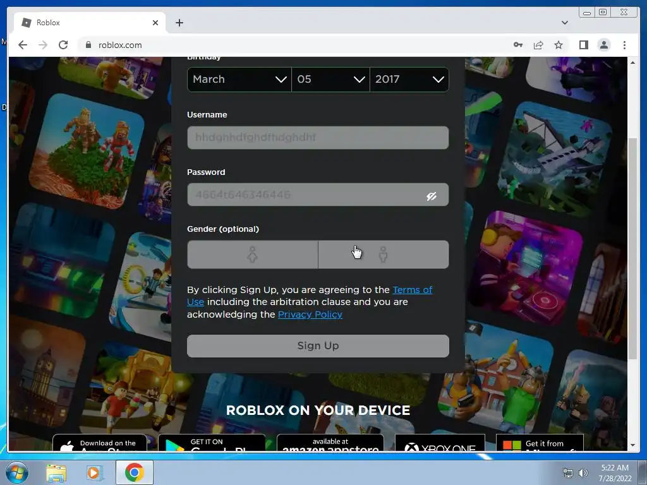Image resolution: width=647 pixels, height=485 pixels.
Task: Click the Get it from Microsoft badge
Action: pyautogui.click(x=540, y=443)
